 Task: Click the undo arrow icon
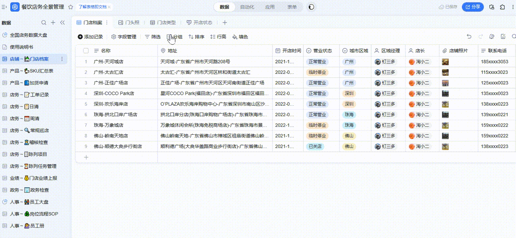click(x=469, y=37)
